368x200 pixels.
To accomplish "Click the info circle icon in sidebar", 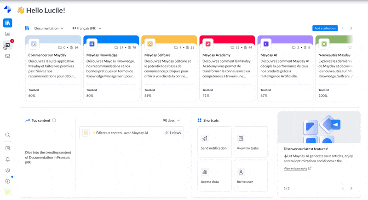I will tap(7, 181).
